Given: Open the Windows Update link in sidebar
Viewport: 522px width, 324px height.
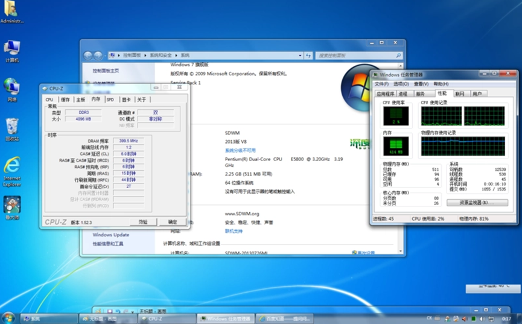Looking at the screenshot, I should [111, 235].
